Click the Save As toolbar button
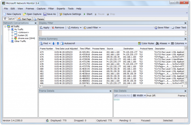Image resolution: width=191 pixels, height=125 pixels. [50, 14]
